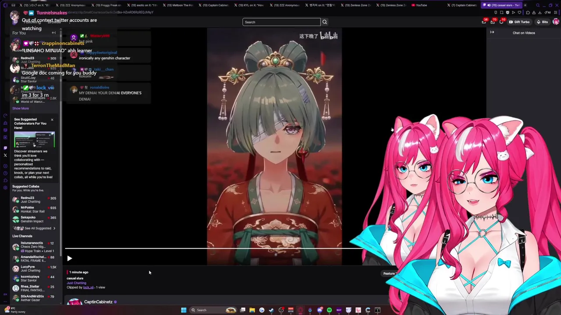Click Show More in followed channels
Image resolution: width=561 pixels, height=315 pixels.
(x=21, y=108)
